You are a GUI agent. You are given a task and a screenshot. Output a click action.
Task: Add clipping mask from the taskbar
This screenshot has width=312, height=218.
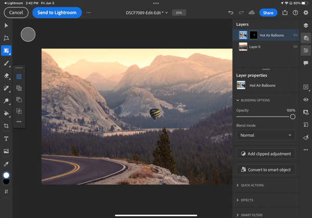click(x=306, y=125)
